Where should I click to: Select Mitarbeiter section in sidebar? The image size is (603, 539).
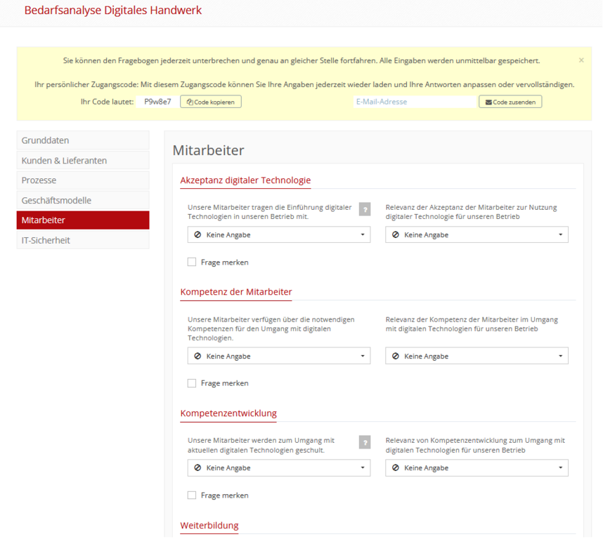coord(83,220)
